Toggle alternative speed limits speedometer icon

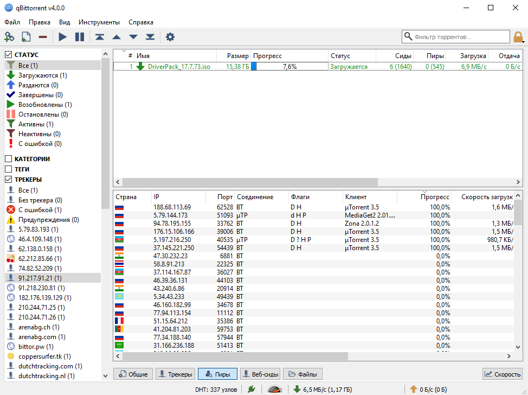click(x=274, y=389)
